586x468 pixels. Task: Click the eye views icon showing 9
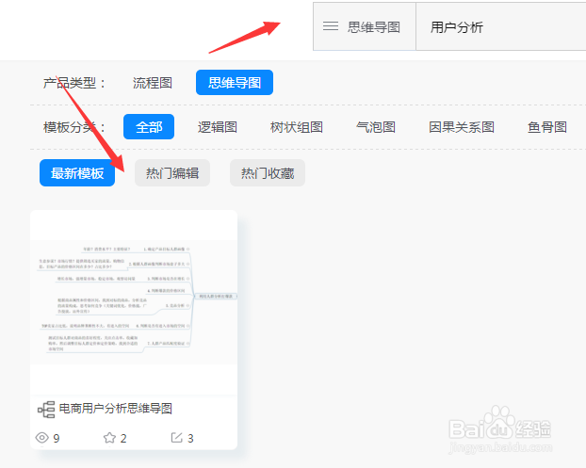tap(41, 437)
